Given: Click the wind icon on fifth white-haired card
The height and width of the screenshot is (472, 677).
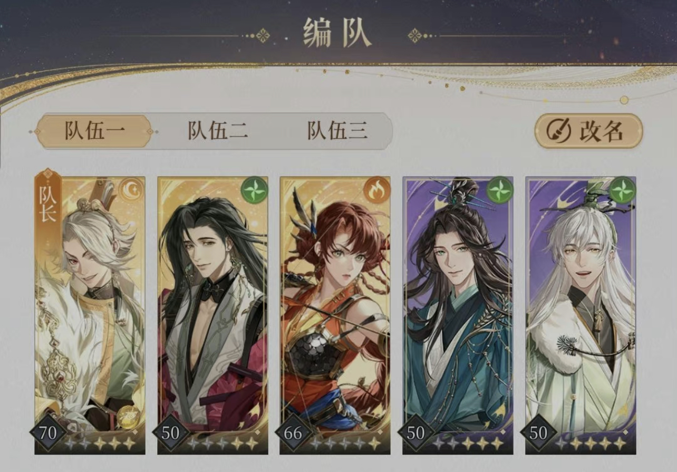Looking at the screenshot, I should tap(622, 189).
